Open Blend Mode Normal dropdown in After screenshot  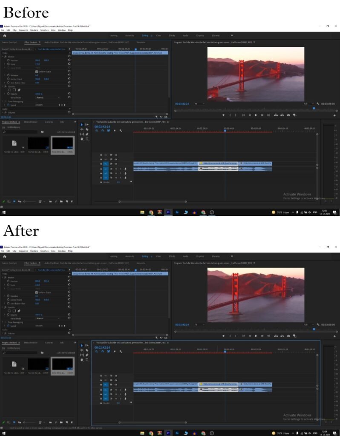pyautogui.click(x=48, y=318)
